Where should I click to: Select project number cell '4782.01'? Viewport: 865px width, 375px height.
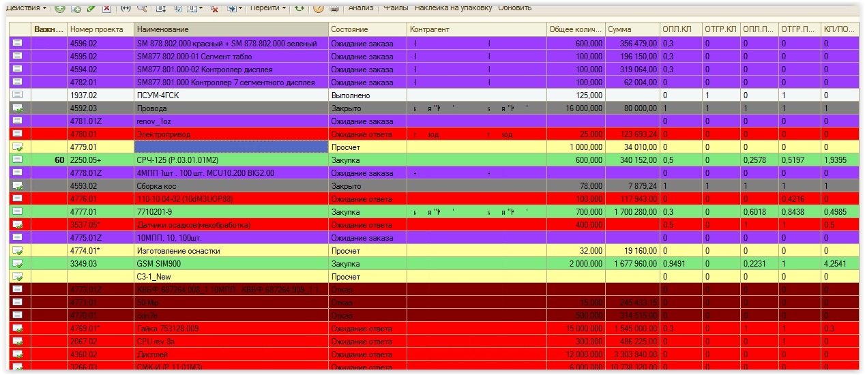point(100,82)
